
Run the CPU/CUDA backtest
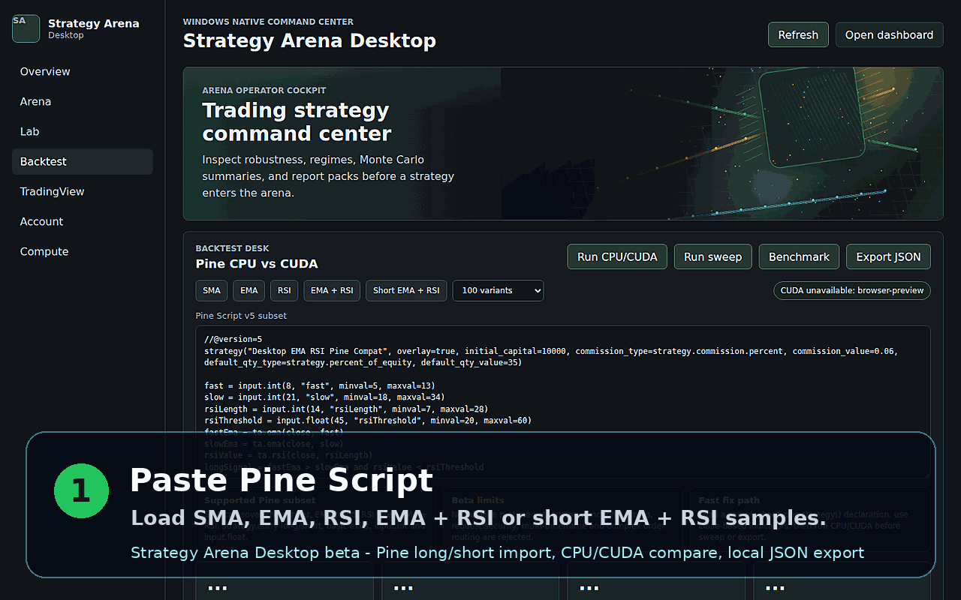point(617,256)
